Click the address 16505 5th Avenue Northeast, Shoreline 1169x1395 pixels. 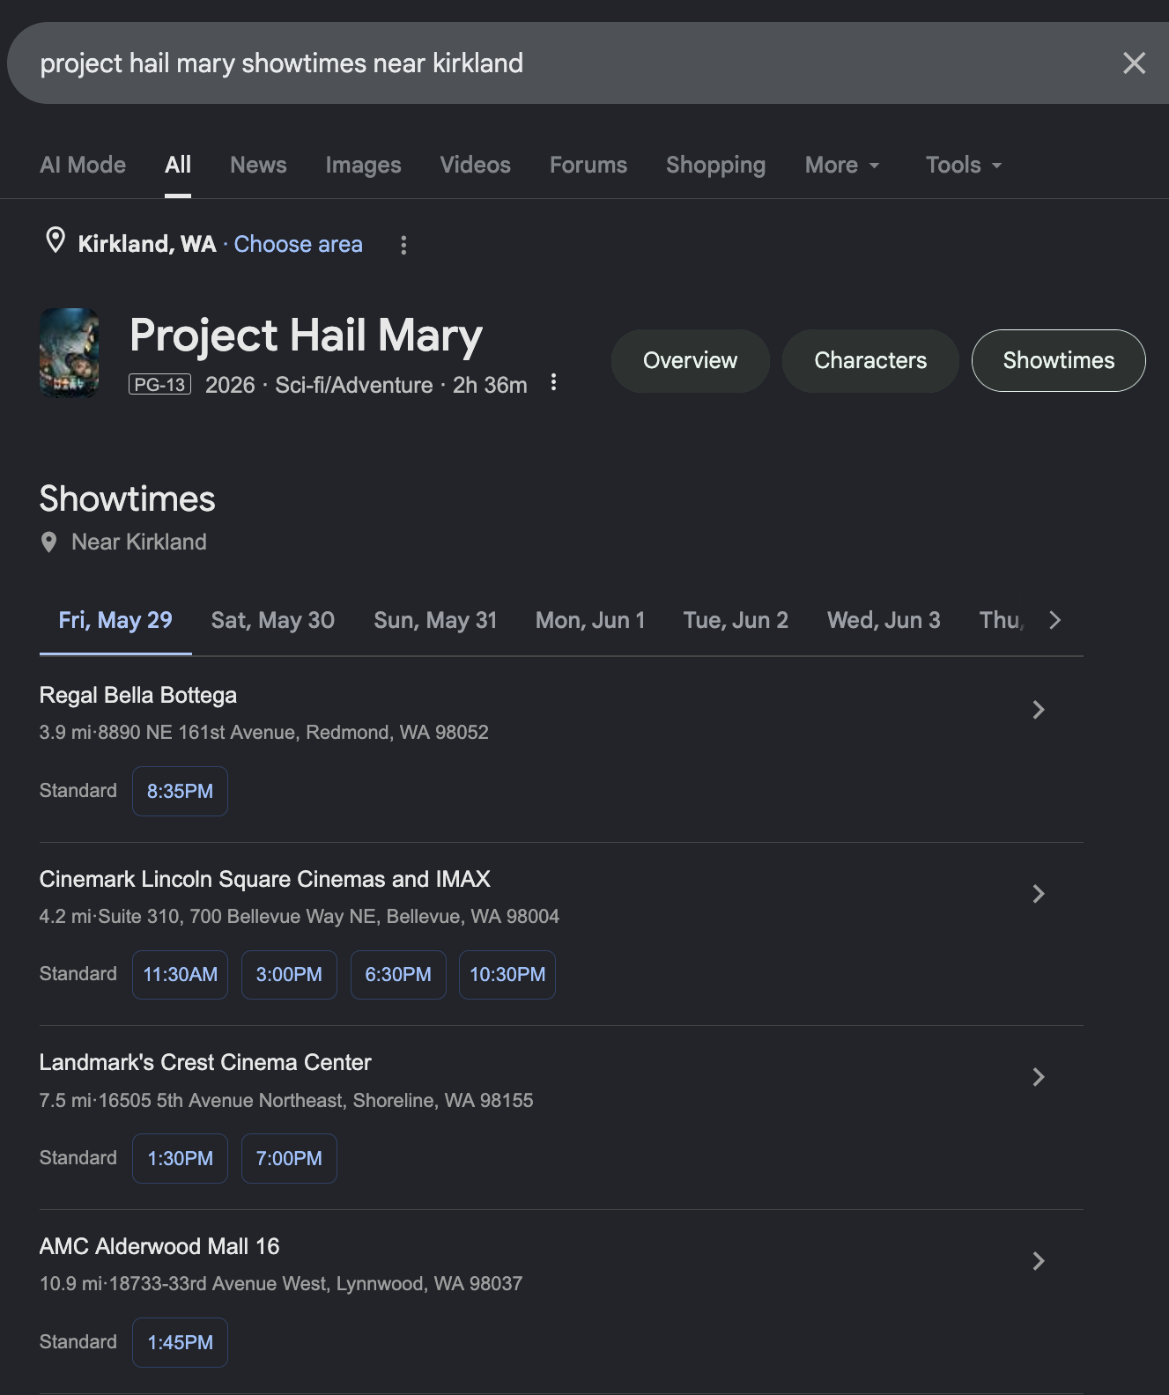pos(315,1101)
